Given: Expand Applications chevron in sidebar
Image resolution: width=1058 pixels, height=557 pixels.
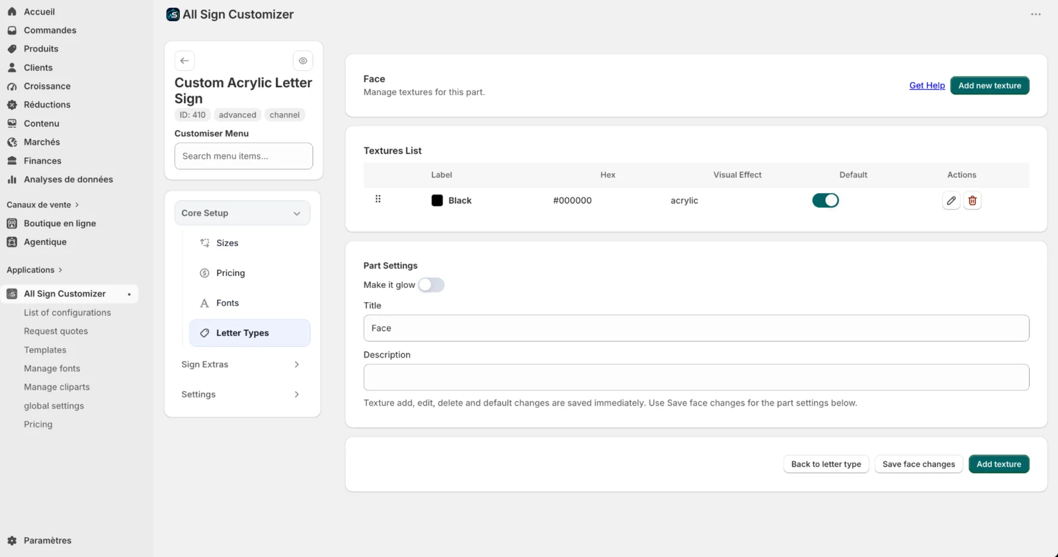Looking at the screenshot, I should click(x=60, y=270).
